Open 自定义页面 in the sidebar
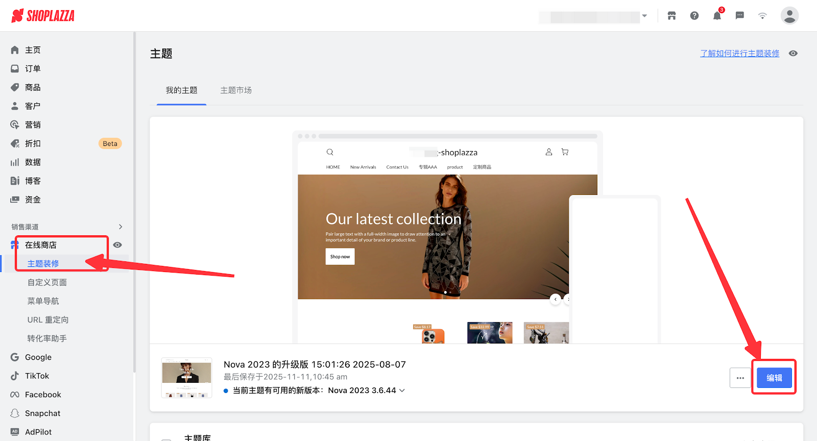The image size is (817, 441). point(47,282)
